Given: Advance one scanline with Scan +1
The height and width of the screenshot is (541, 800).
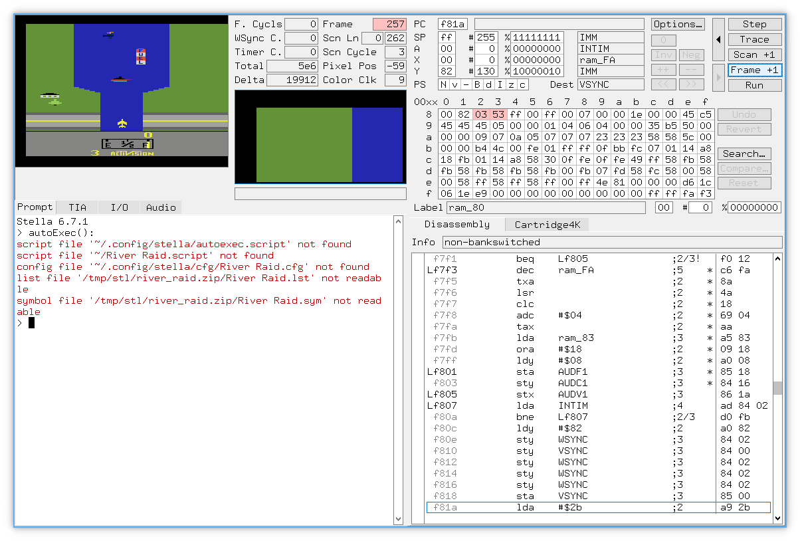Looking at the screenshot, I should [x=754, y=54].
